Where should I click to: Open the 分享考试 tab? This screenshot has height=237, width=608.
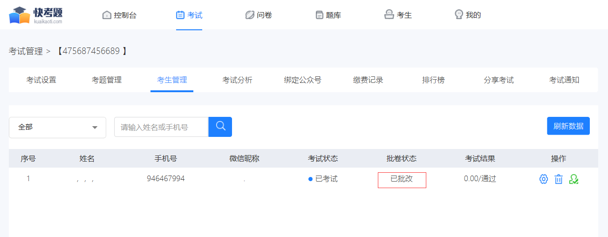[x=499, y=80]
